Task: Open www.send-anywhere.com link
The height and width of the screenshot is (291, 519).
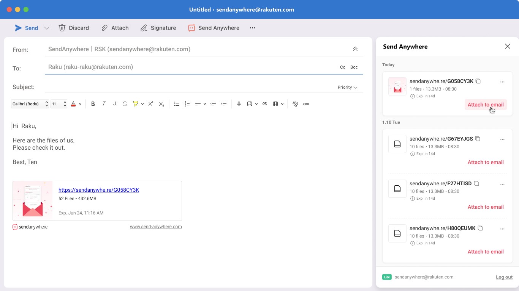Action: click(x=156, y=227)
